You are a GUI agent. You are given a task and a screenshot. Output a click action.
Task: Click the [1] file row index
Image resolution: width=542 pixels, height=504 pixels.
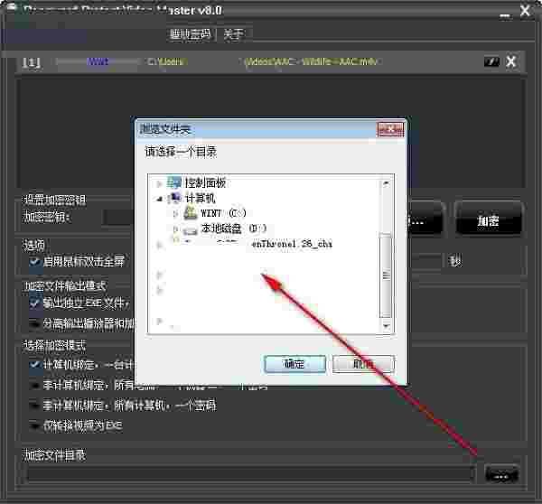coord(32,62)
